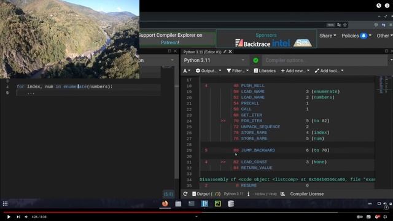Image resolution: width=393 pixels, height=221 pixels.
Task: Open Firefox in the taskbar
Action: [x=165, y=203]
